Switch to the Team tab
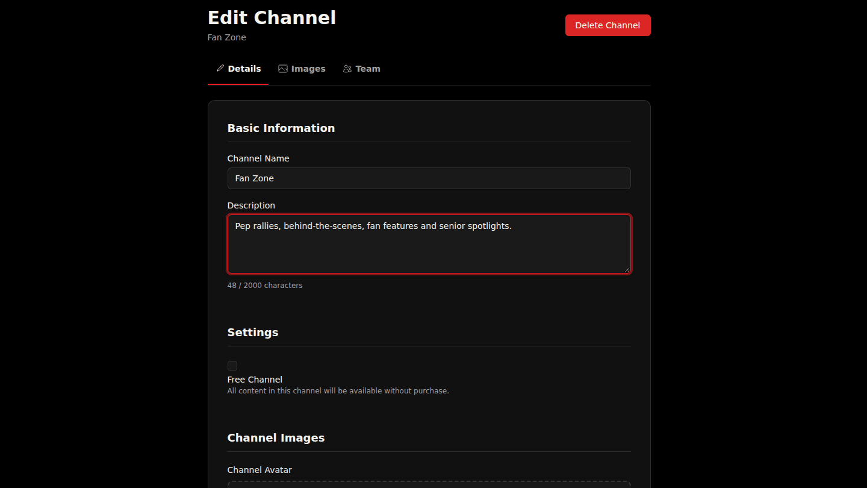Image resolution: width=867 pixels, height=488 pixels. (361, 69)
